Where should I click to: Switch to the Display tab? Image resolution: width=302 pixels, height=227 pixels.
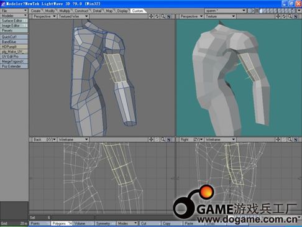(x=122, y=11)
